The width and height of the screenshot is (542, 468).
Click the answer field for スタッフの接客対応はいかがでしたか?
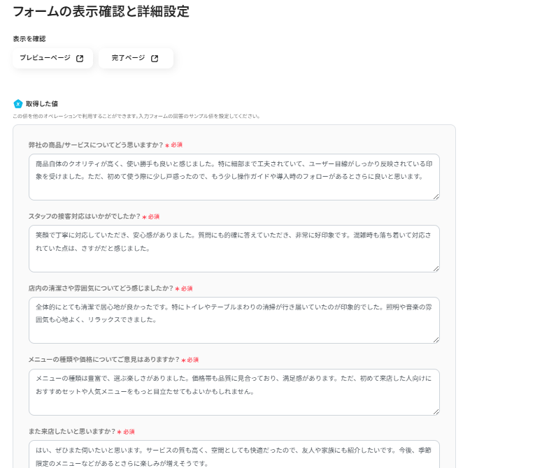[234, 249]
